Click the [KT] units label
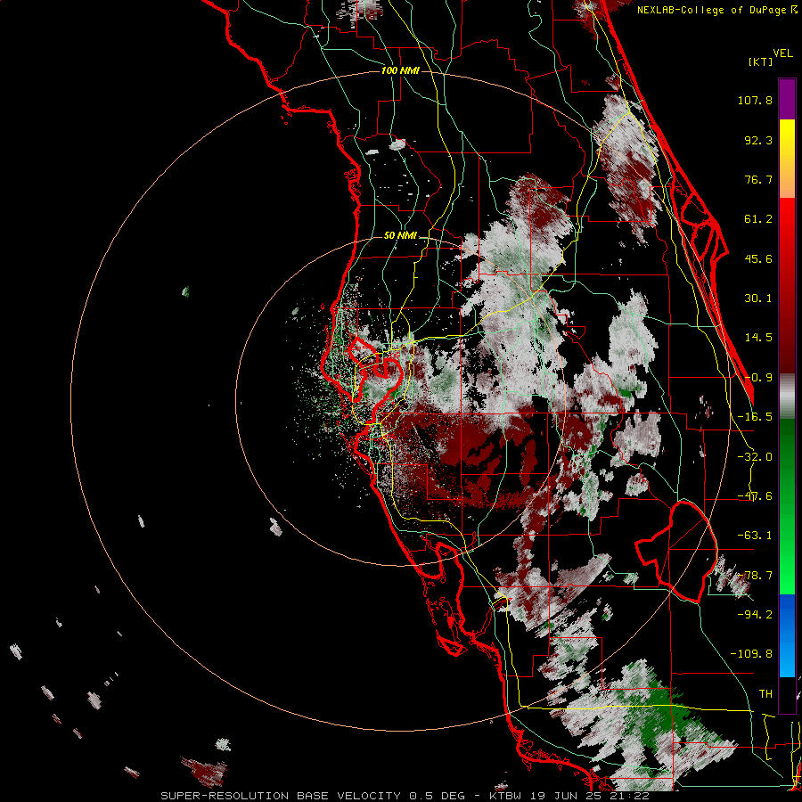The width and height of the screenshot is (802, 802). [x=760, y=61]
